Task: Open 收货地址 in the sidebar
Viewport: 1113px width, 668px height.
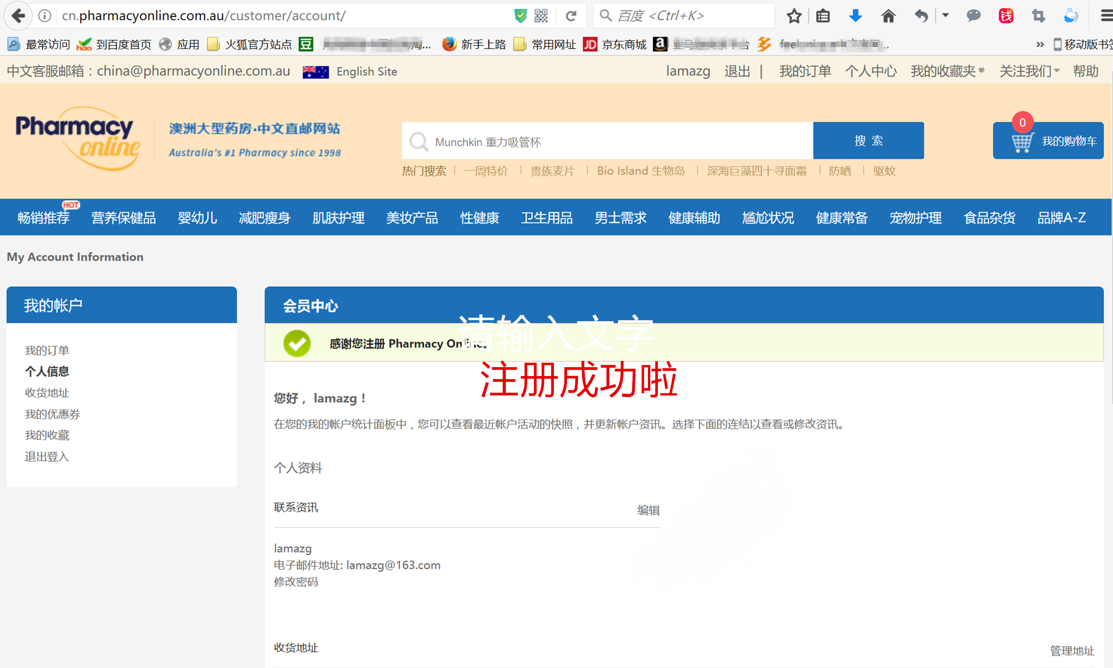Action: tap(47, 393)
